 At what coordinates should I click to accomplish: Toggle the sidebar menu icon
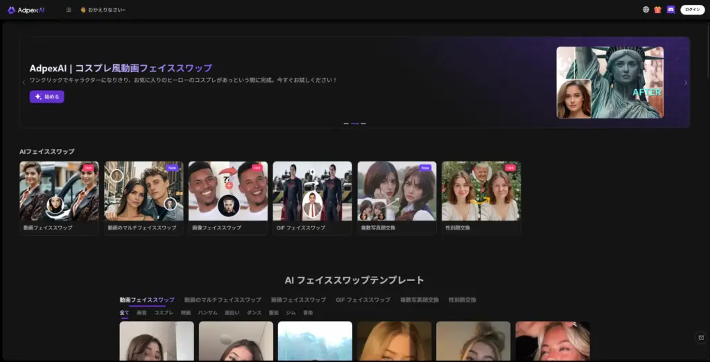[x=69, y=10]
